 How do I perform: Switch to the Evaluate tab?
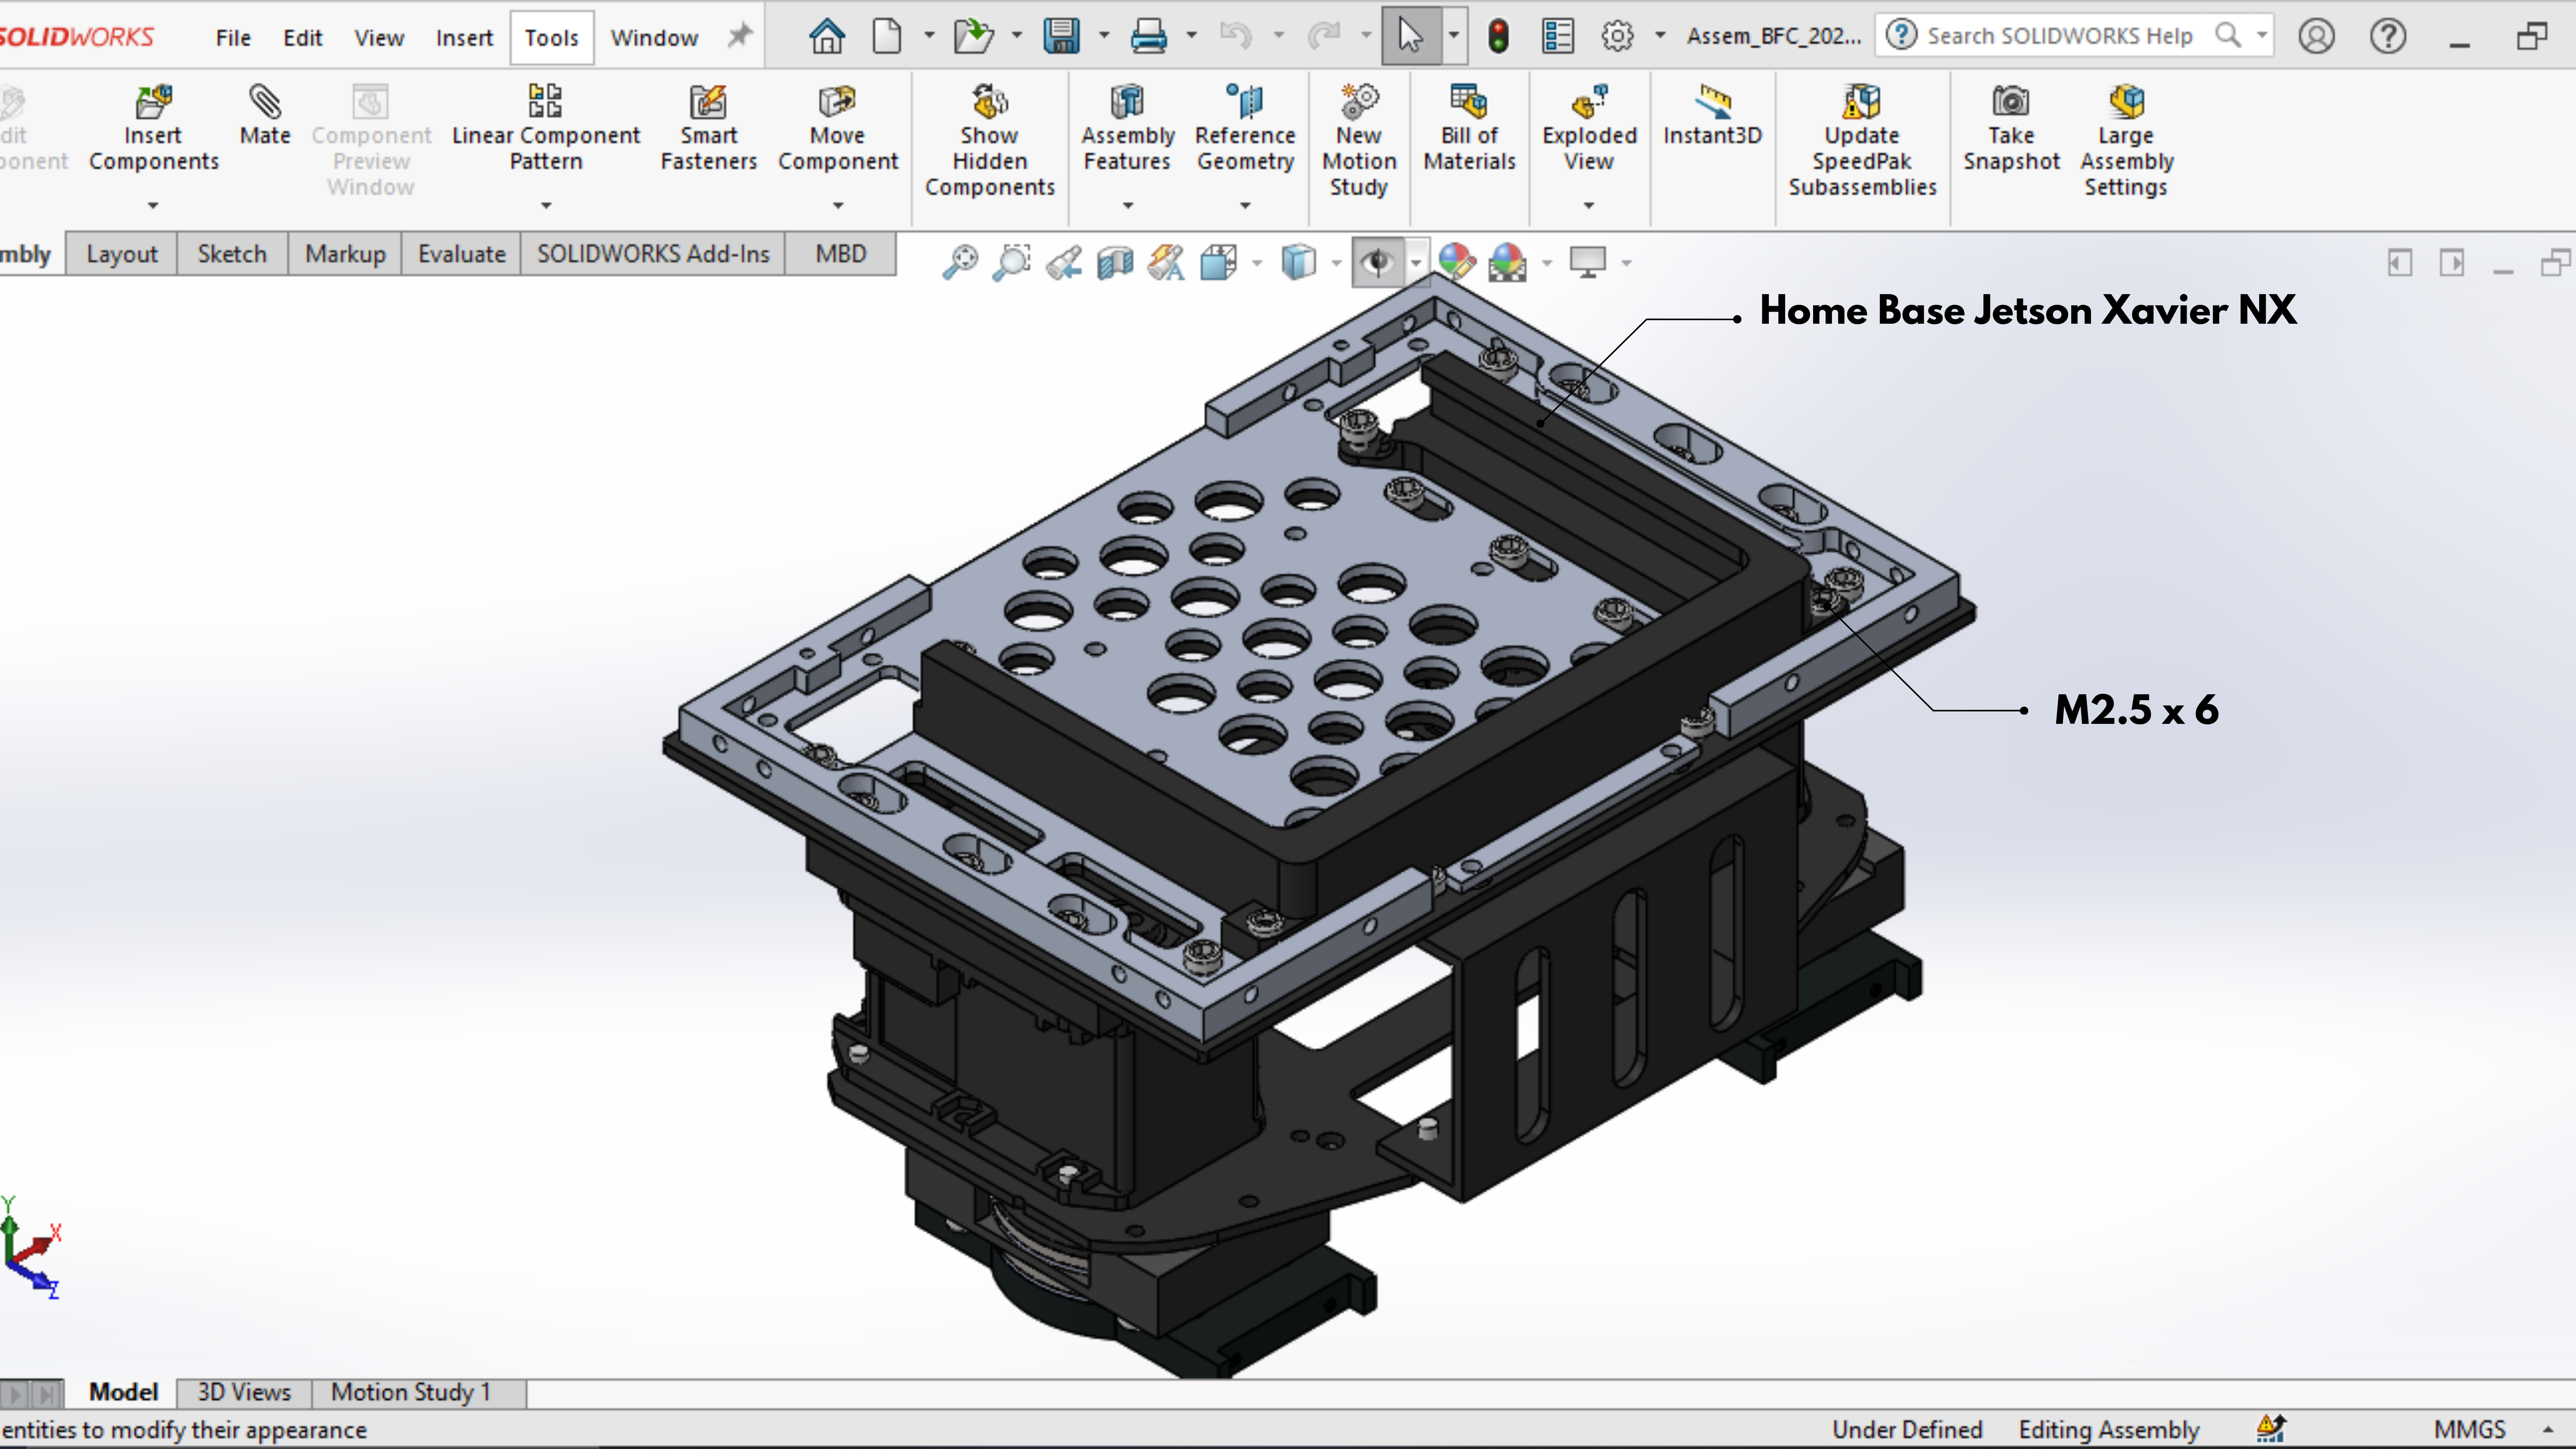click(x=461, y=254)
